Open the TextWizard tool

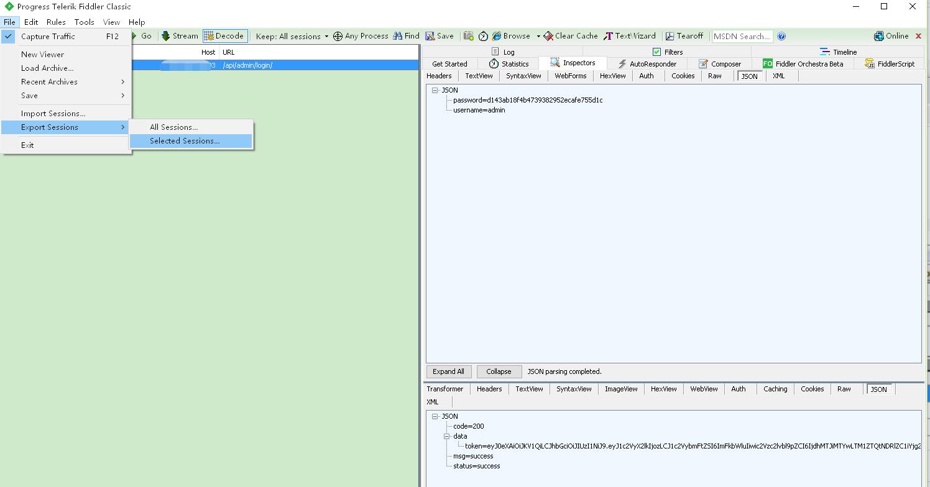click(x=630, y=36)
